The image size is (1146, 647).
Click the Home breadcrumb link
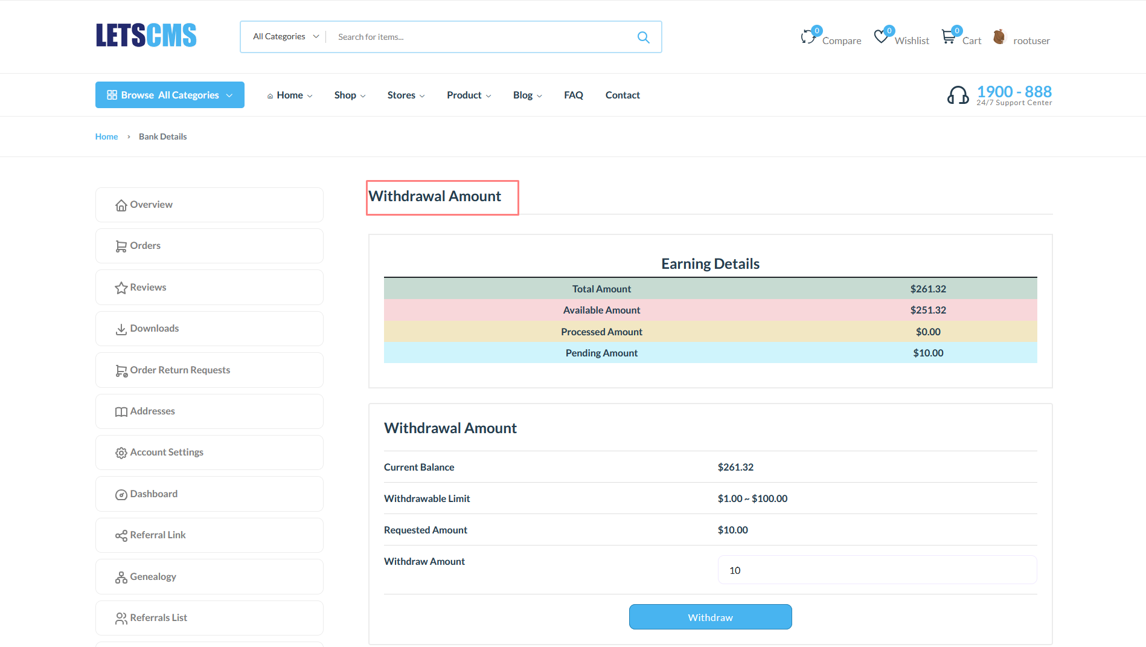tap(106, 137)
